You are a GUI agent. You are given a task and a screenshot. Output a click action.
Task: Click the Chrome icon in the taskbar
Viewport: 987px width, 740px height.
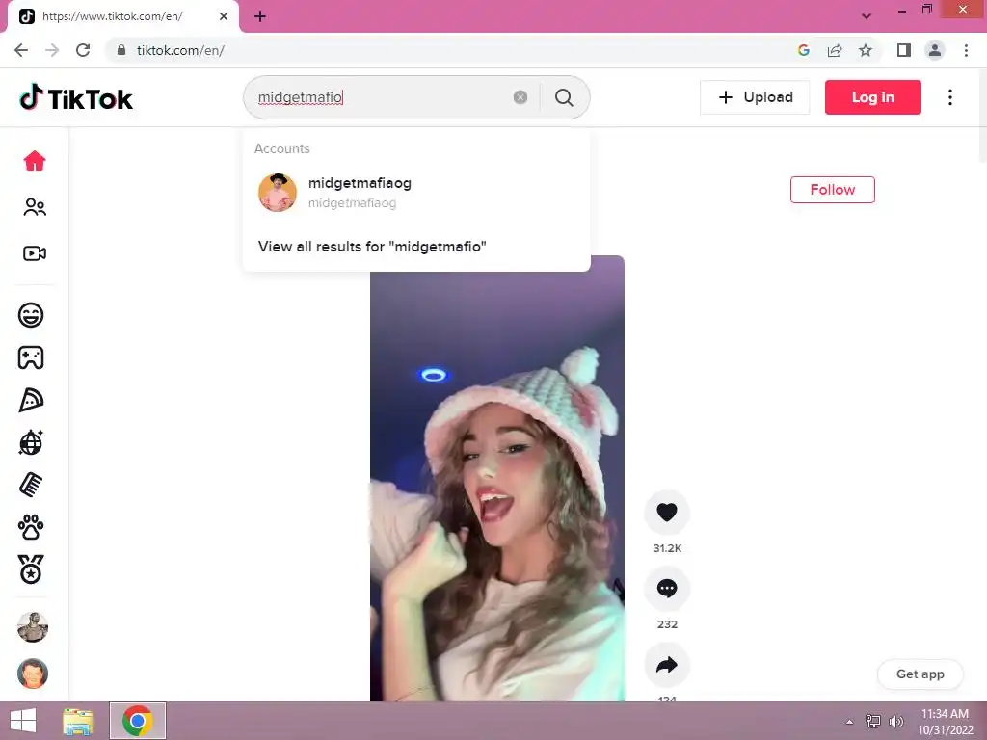click(x=137, y=721)
